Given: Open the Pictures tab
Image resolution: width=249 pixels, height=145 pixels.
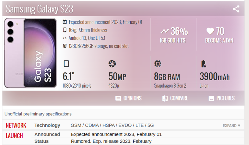Looking at the screenshot, I should click(221, 98).
